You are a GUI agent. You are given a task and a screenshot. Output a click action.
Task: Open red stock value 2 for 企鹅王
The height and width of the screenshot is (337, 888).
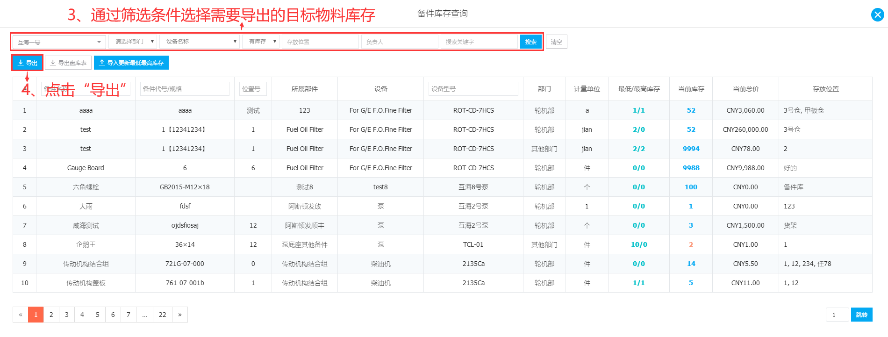click(x=691, y=244)
